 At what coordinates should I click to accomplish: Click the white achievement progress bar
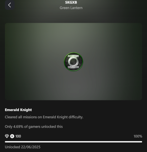[x=73, y=142]
